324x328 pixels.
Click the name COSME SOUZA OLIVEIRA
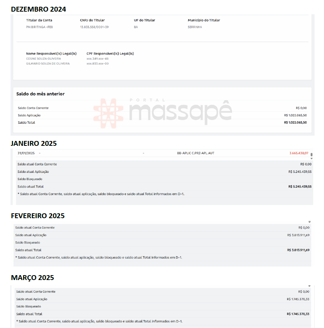click(x=44, y=59)
